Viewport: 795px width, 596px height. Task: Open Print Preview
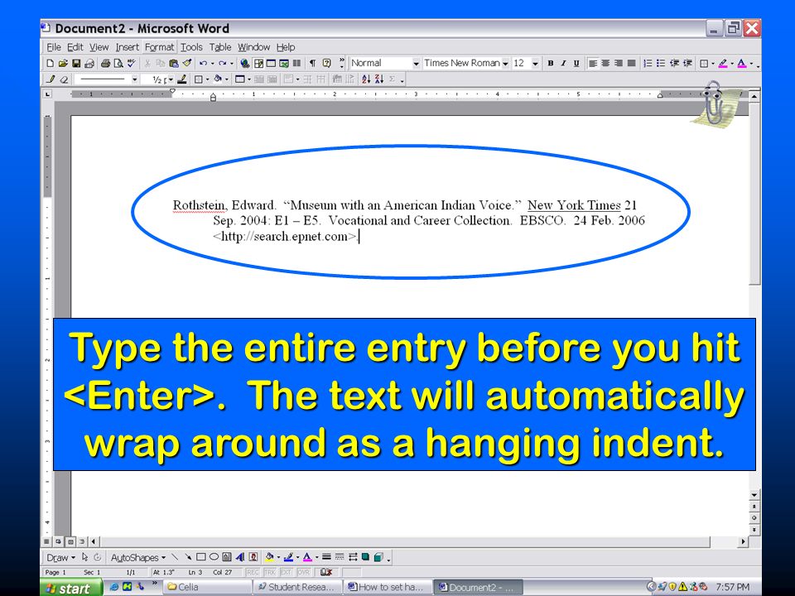(x=118, y=64)
